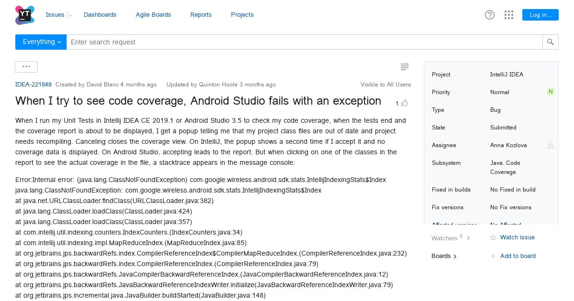Click Visible to All Users label
This screenshot has width=574, height=301.
(386, 85)
